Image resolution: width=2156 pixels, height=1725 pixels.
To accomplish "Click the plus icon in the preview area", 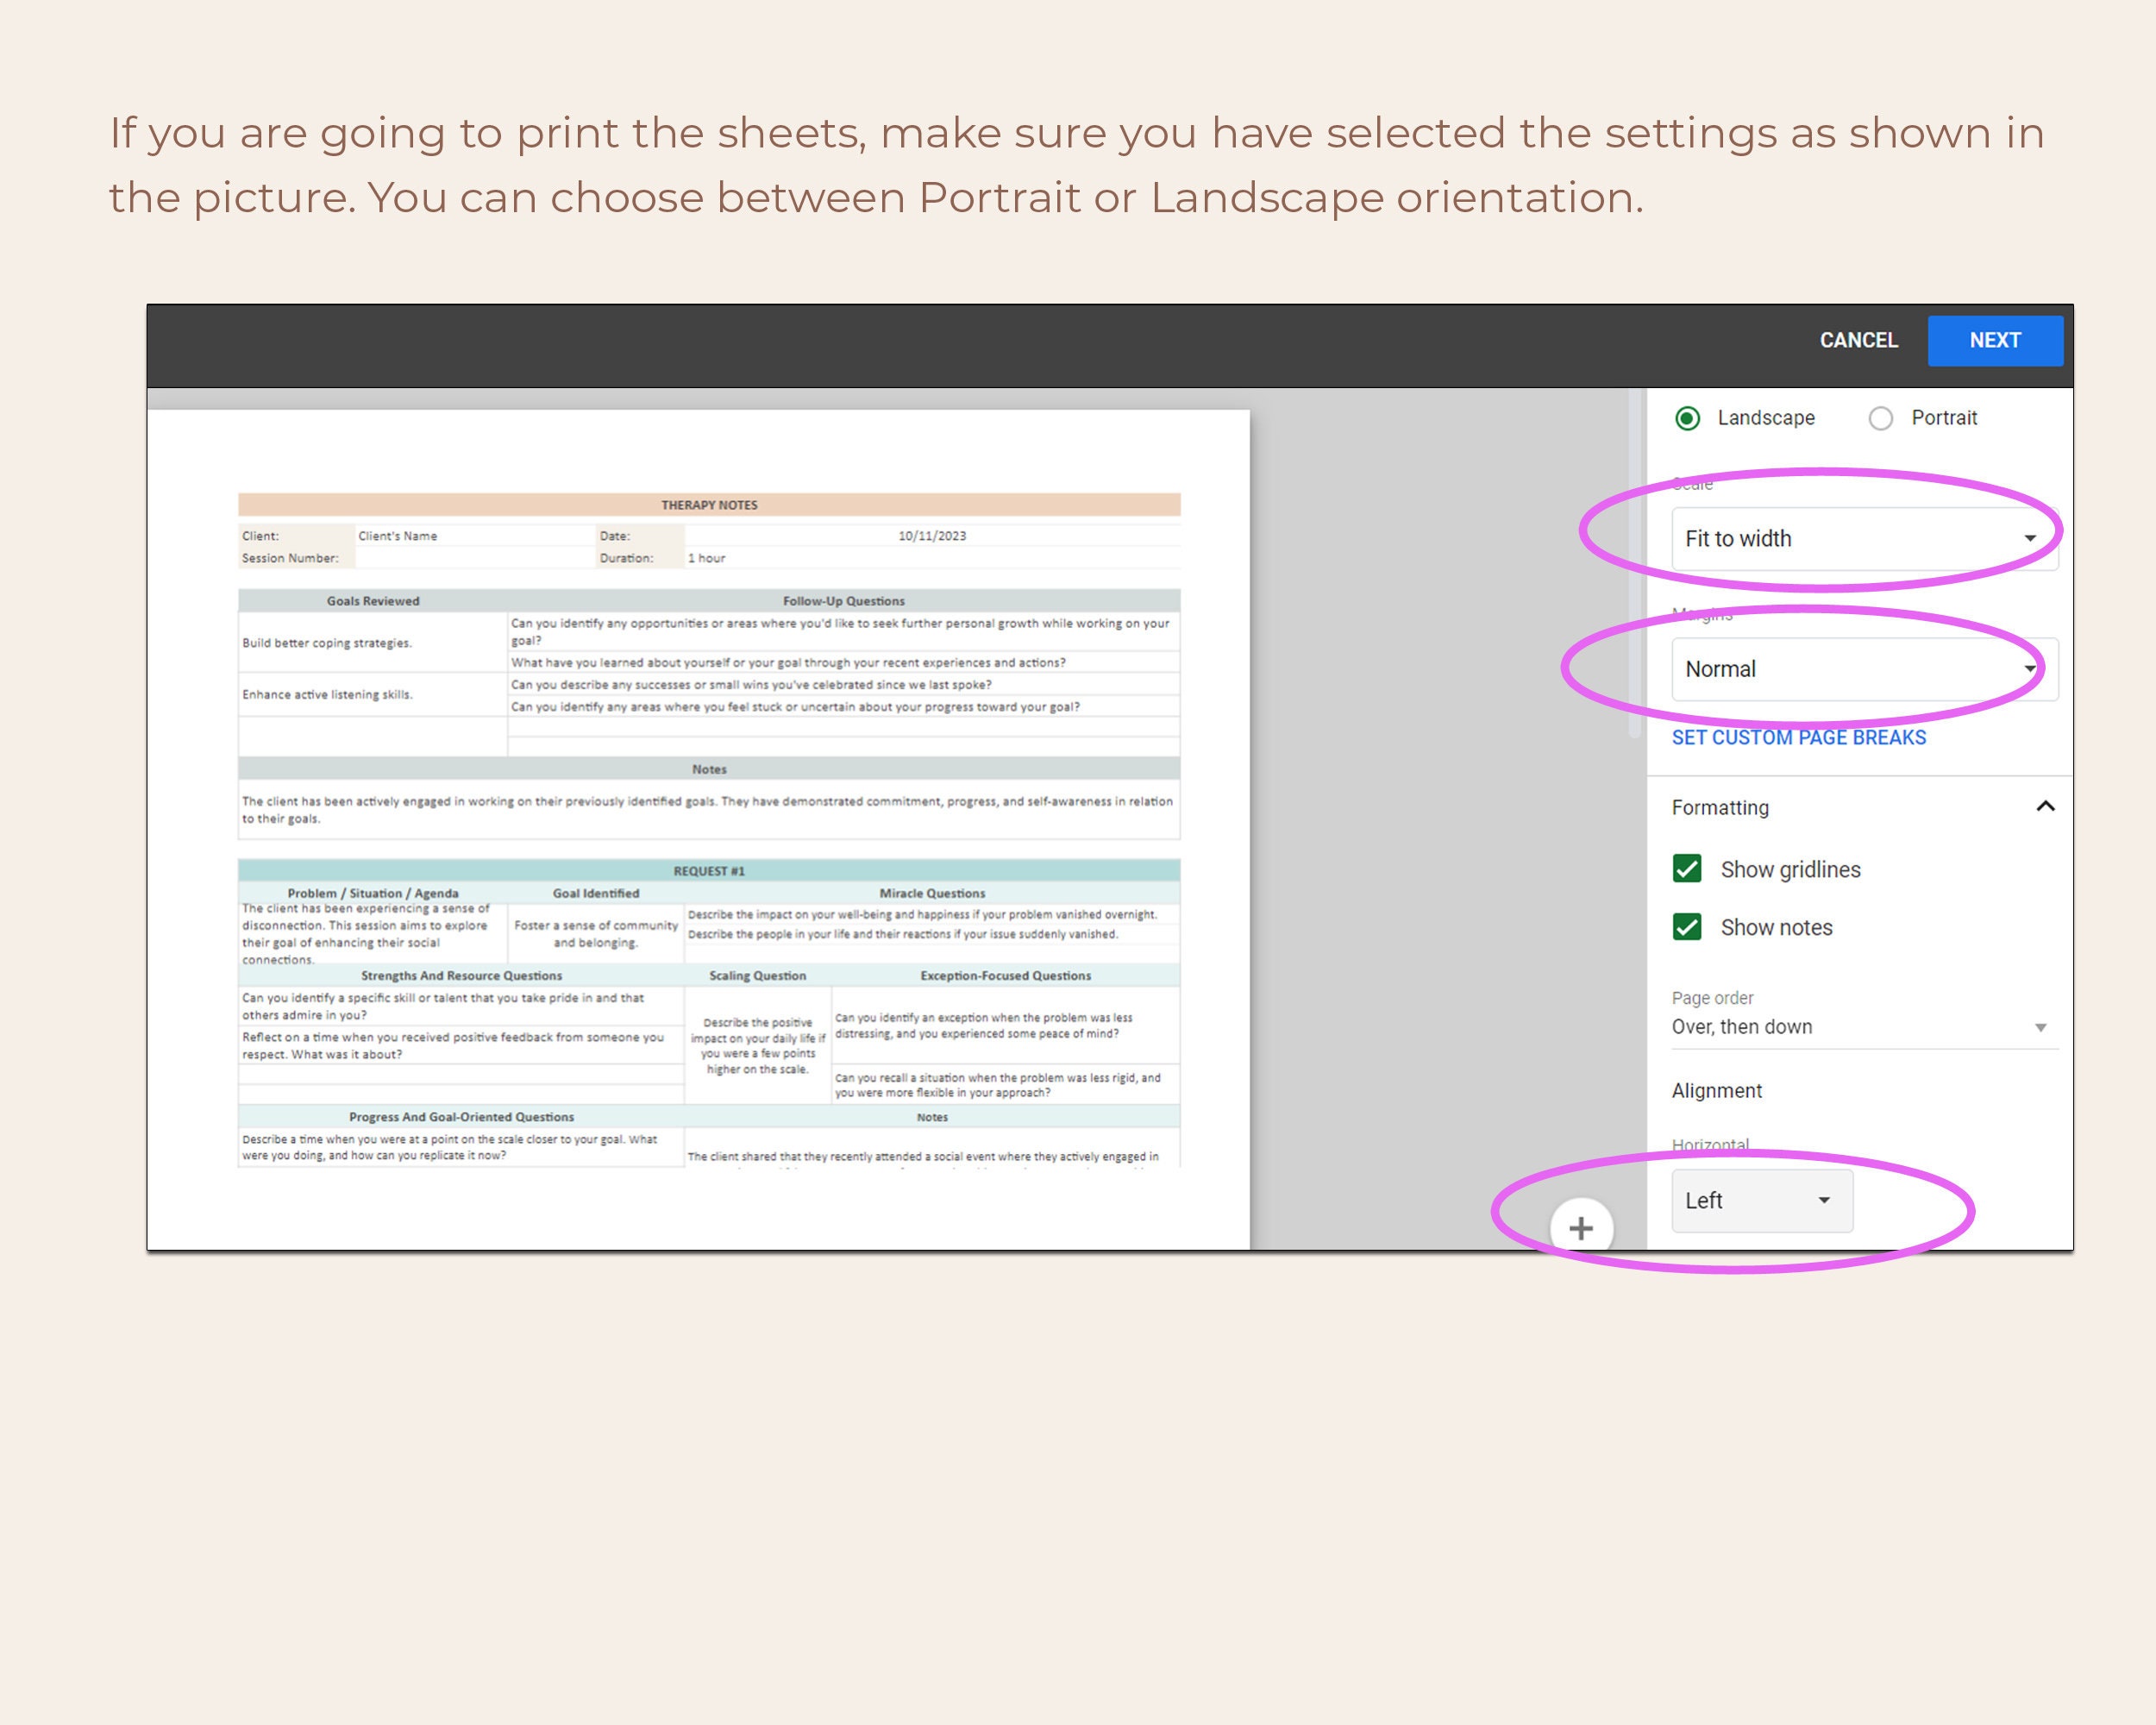I will coord(1581,1228).
